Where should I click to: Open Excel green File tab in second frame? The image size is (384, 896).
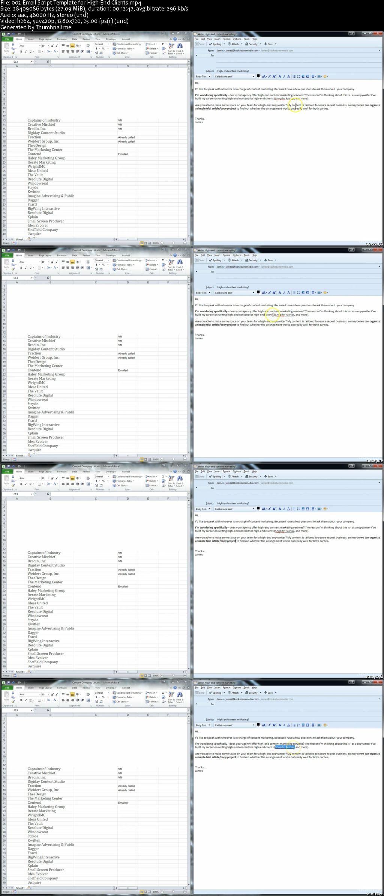(7, 255)
